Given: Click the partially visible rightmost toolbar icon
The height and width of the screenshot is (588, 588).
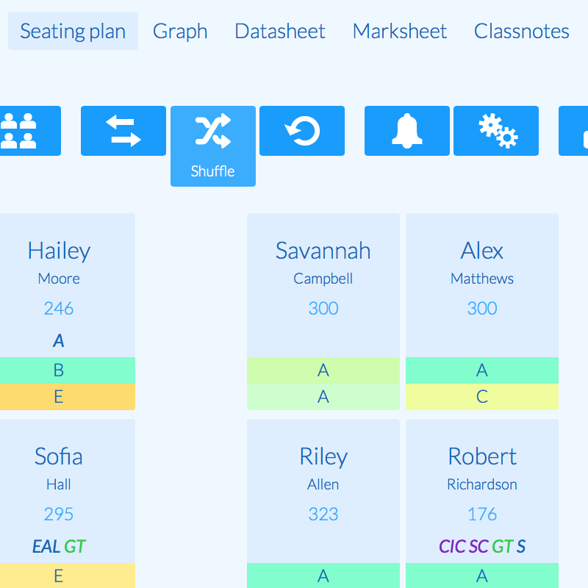Looking at the screenshot, I should click(x=576, y=131).
